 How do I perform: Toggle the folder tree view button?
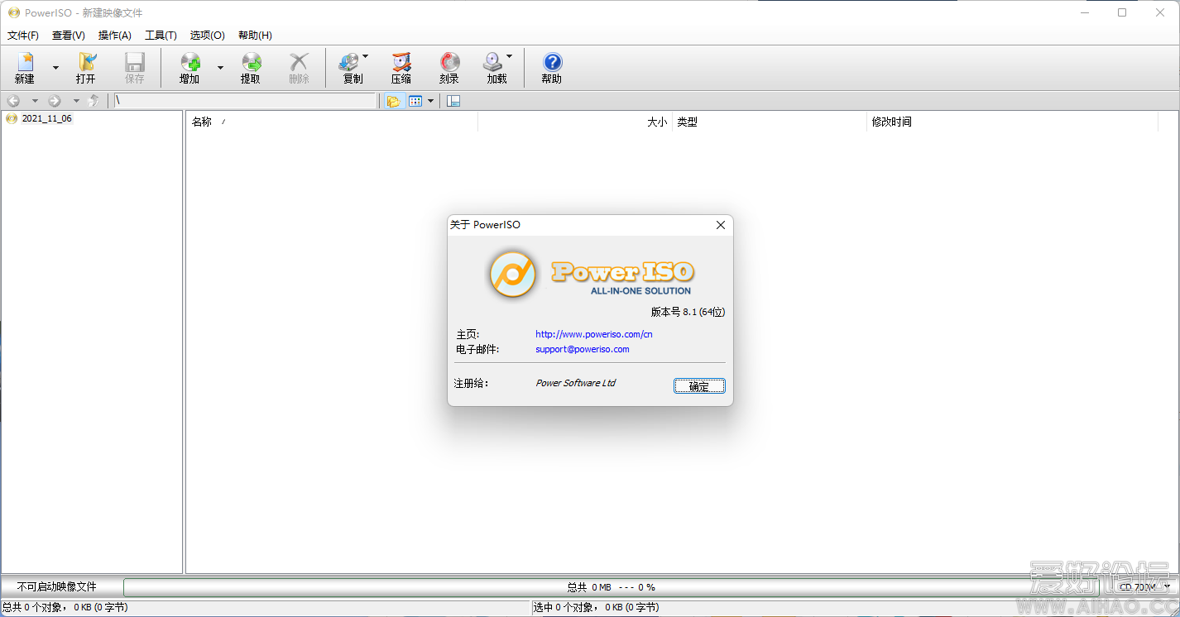(393, 101)
